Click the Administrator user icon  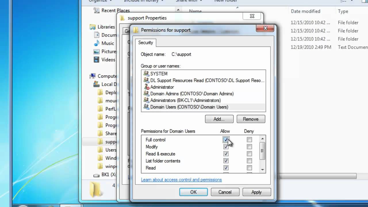click(x=146, y=87)
